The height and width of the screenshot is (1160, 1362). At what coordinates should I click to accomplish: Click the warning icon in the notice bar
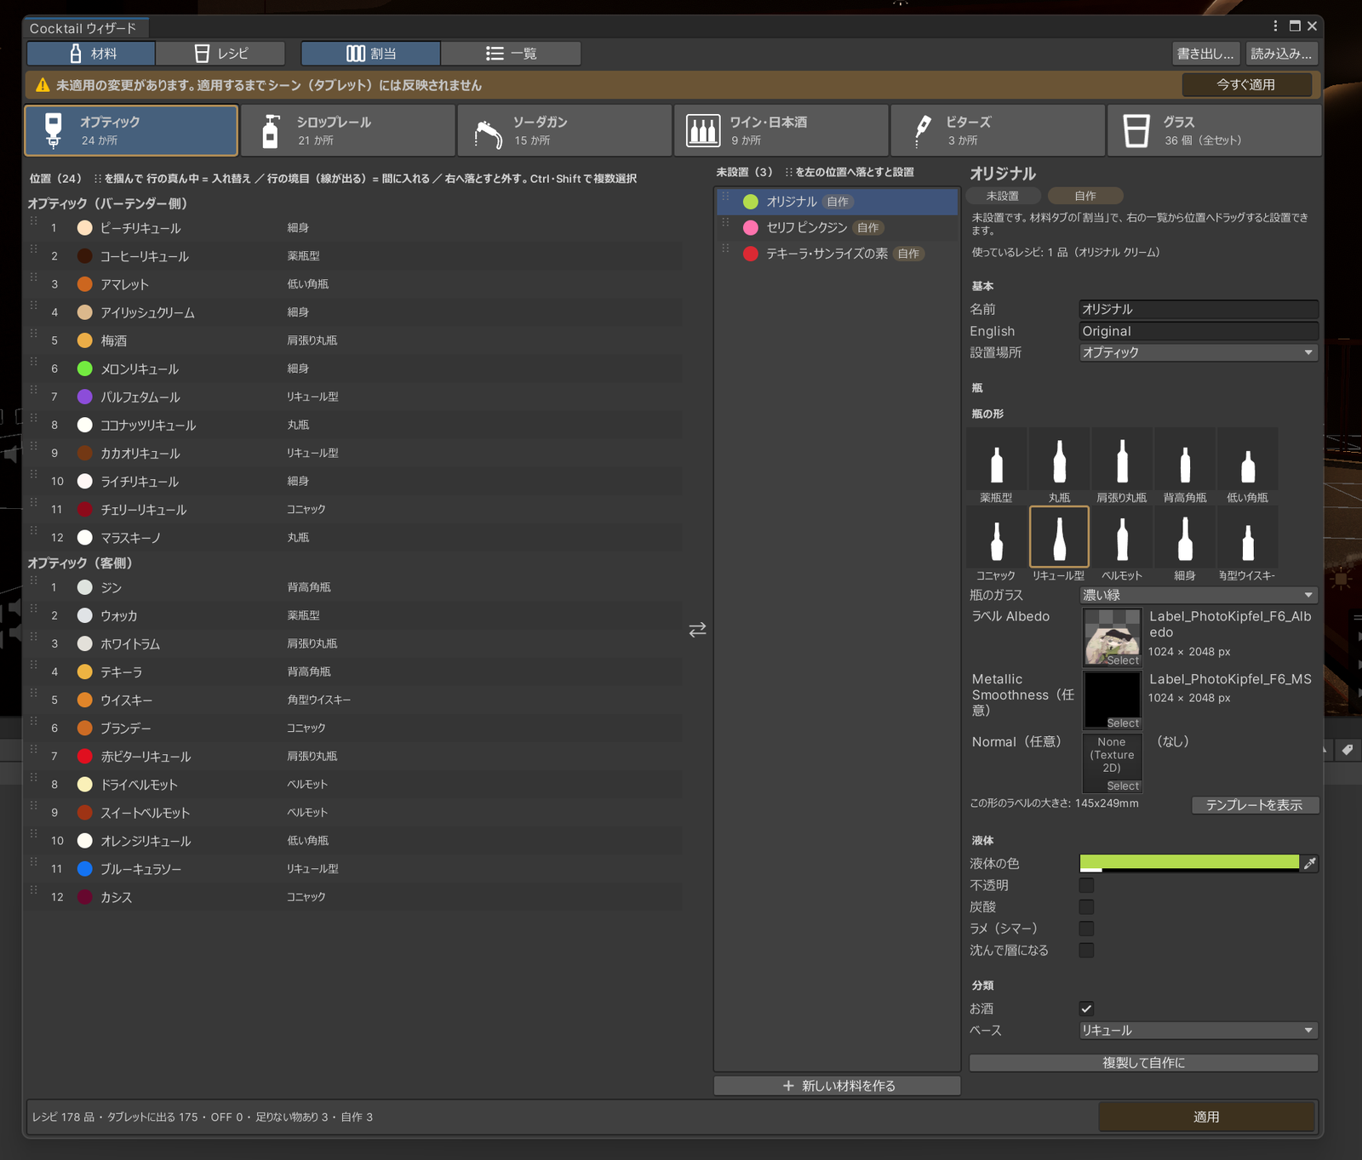(43, 85)
